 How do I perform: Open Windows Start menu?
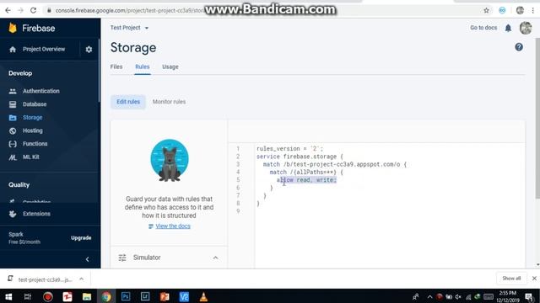[x=8, y=296]
